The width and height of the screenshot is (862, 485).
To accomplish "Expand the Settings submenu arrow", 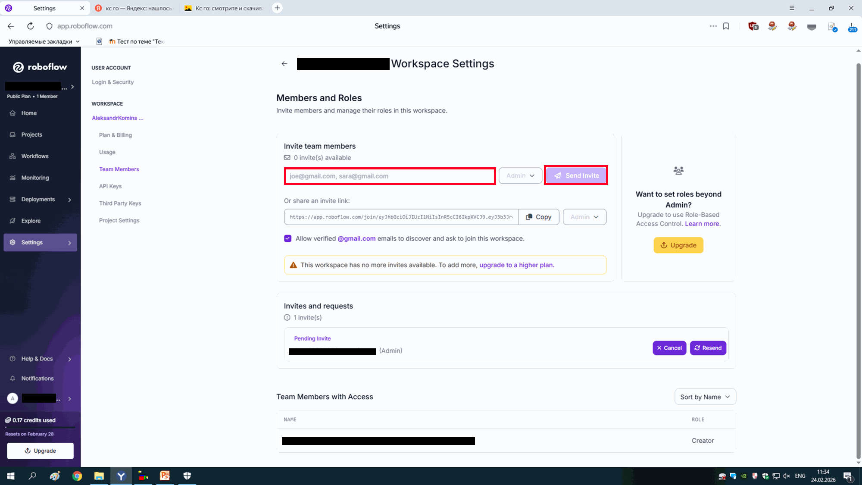I will point(69,243).
